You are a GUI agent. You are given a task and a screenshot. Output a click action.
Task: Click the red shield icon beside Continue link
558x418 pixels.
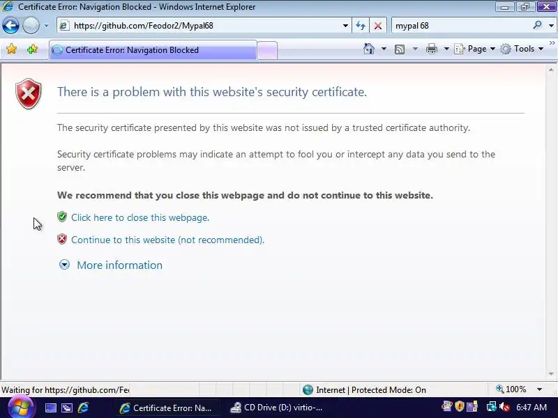[62, 239]
